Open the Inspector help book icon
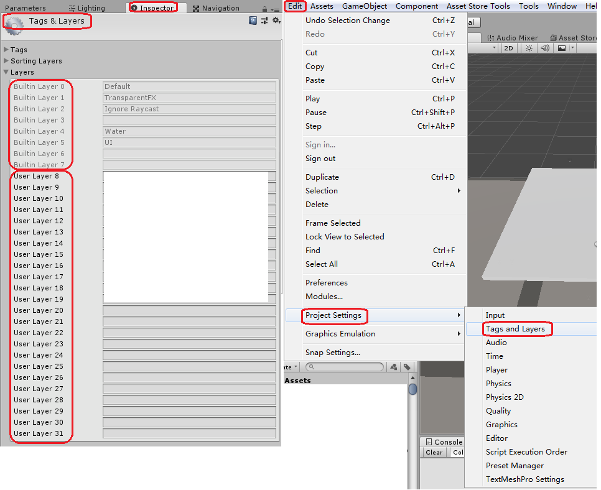The height and width of the screenshot is (490, 601). coord(253,21)
